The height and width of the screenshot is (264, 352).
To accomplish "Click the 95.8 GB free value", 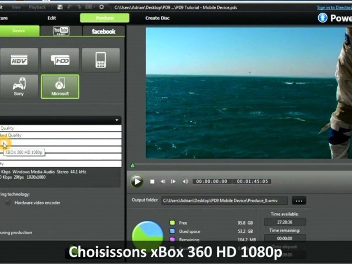I will tap(245, 223).
